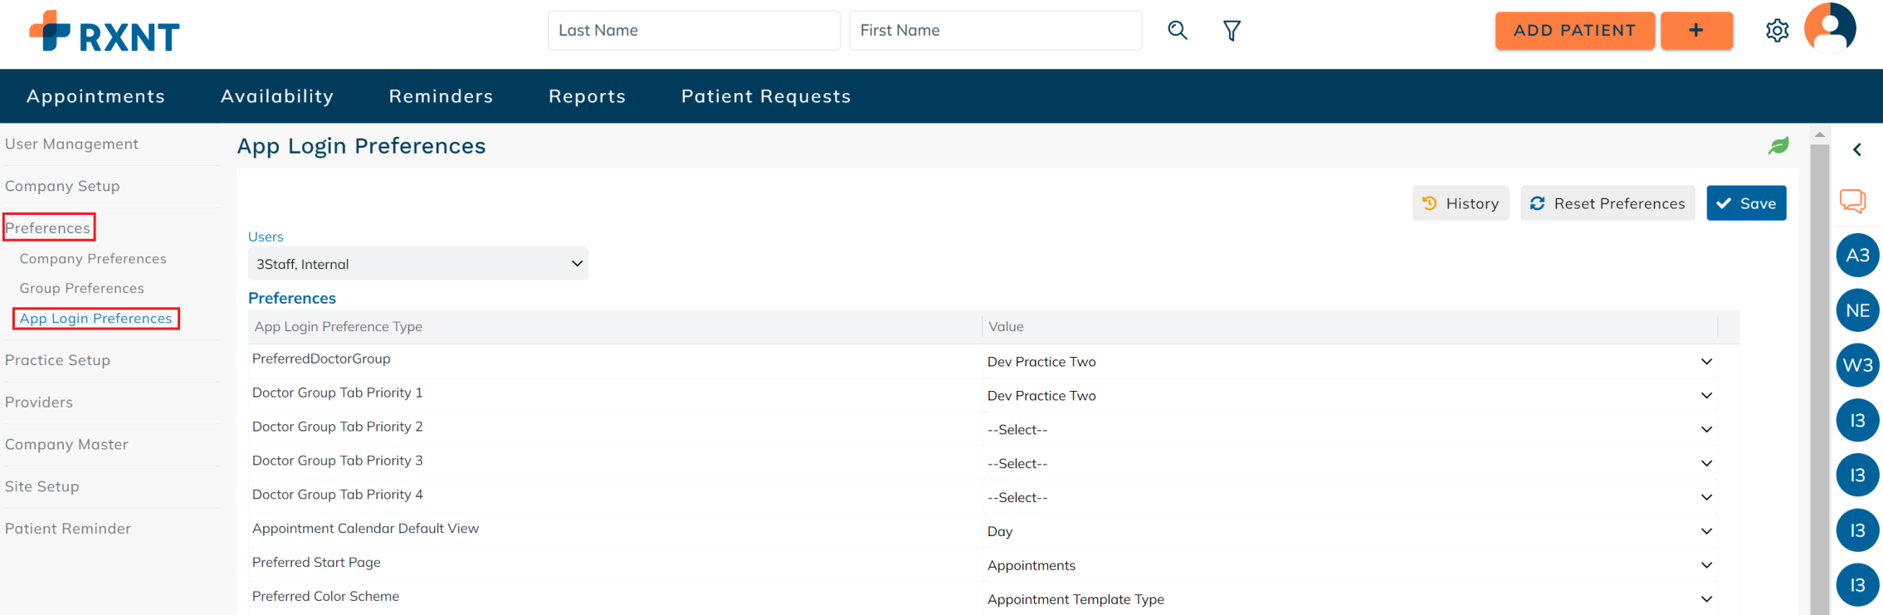Open the Reminders tab

pos(441,96)
